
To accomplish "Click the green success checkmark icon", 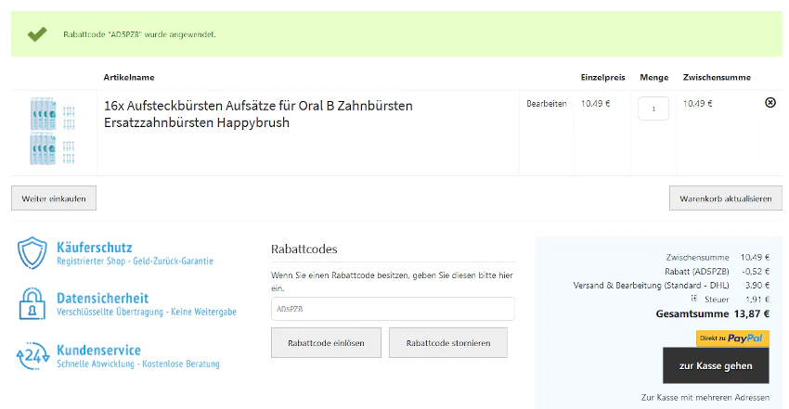I will [x=37, y=34].
